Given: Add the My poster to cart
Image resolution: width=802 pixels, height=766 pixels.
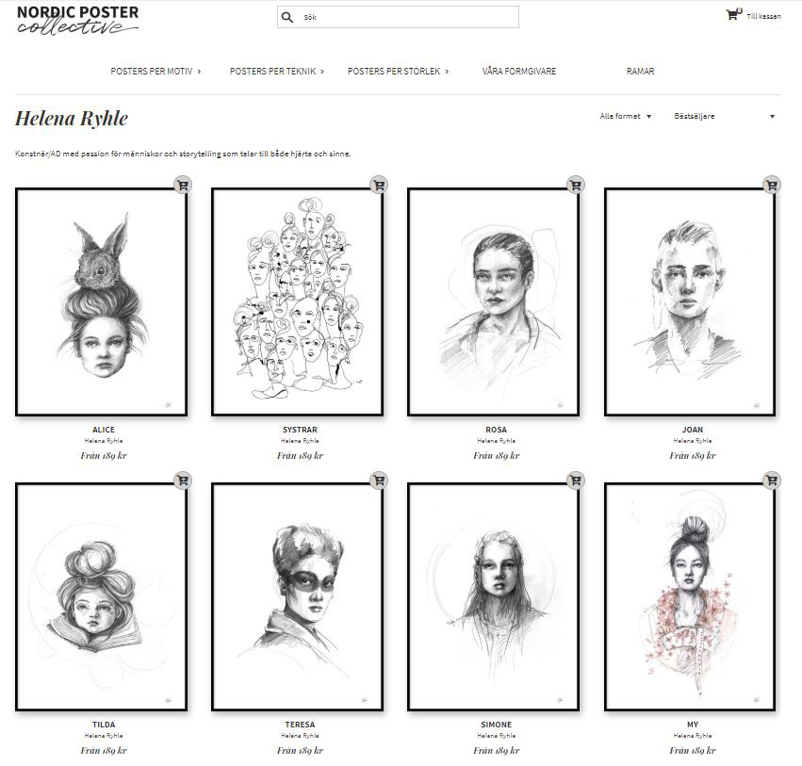Looking at the screenshot, I should (772, 481).
